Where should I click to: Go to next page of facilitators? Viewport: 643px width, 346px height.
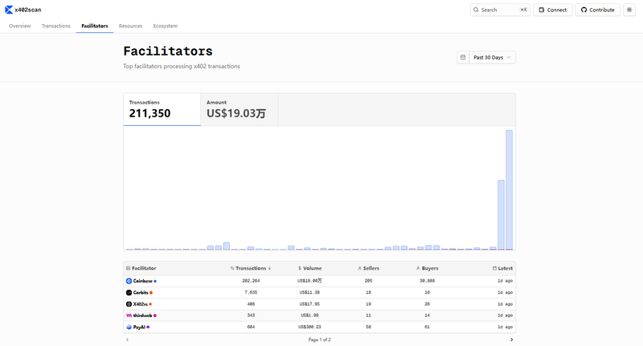(x=511, y=340)
